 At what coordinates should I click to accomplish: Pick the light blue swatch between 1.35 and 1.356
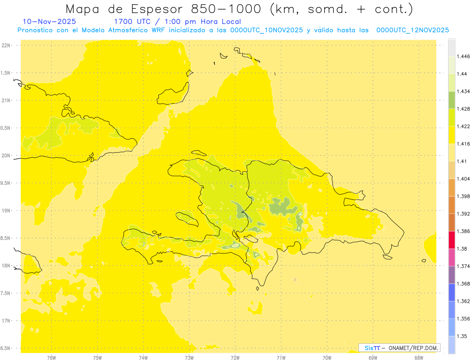coord(452,327)
